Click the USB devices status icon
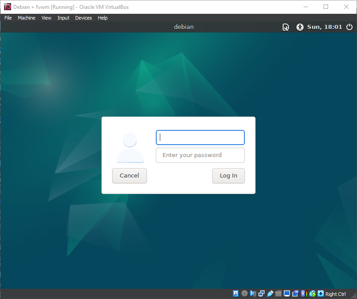Image resolution: width=357 pixels, height=299 pixels. [270, 294]
